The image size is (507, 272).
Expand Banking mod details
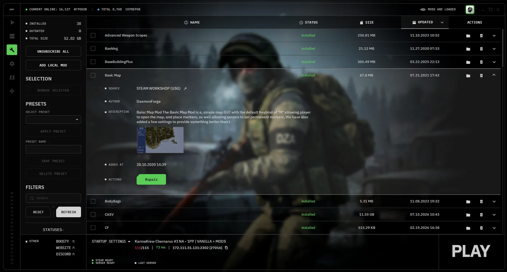pos(494,49)
